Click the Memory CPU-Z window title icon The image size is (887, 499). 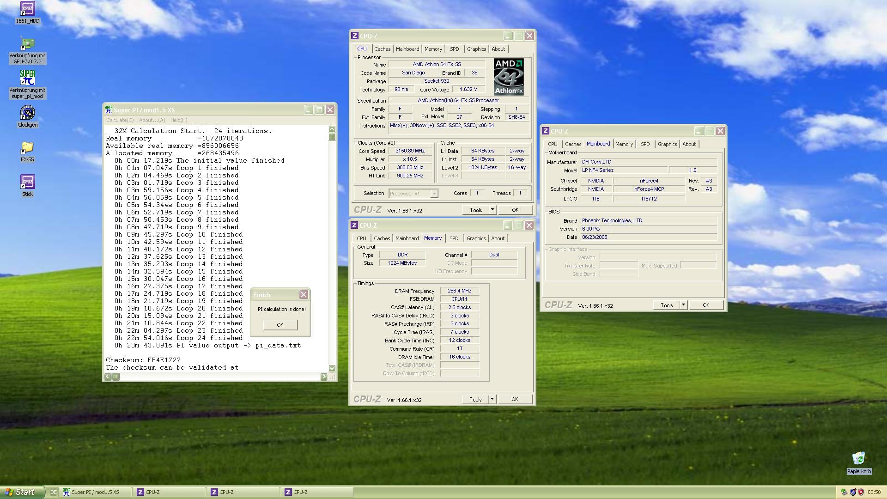click(354, 225)
